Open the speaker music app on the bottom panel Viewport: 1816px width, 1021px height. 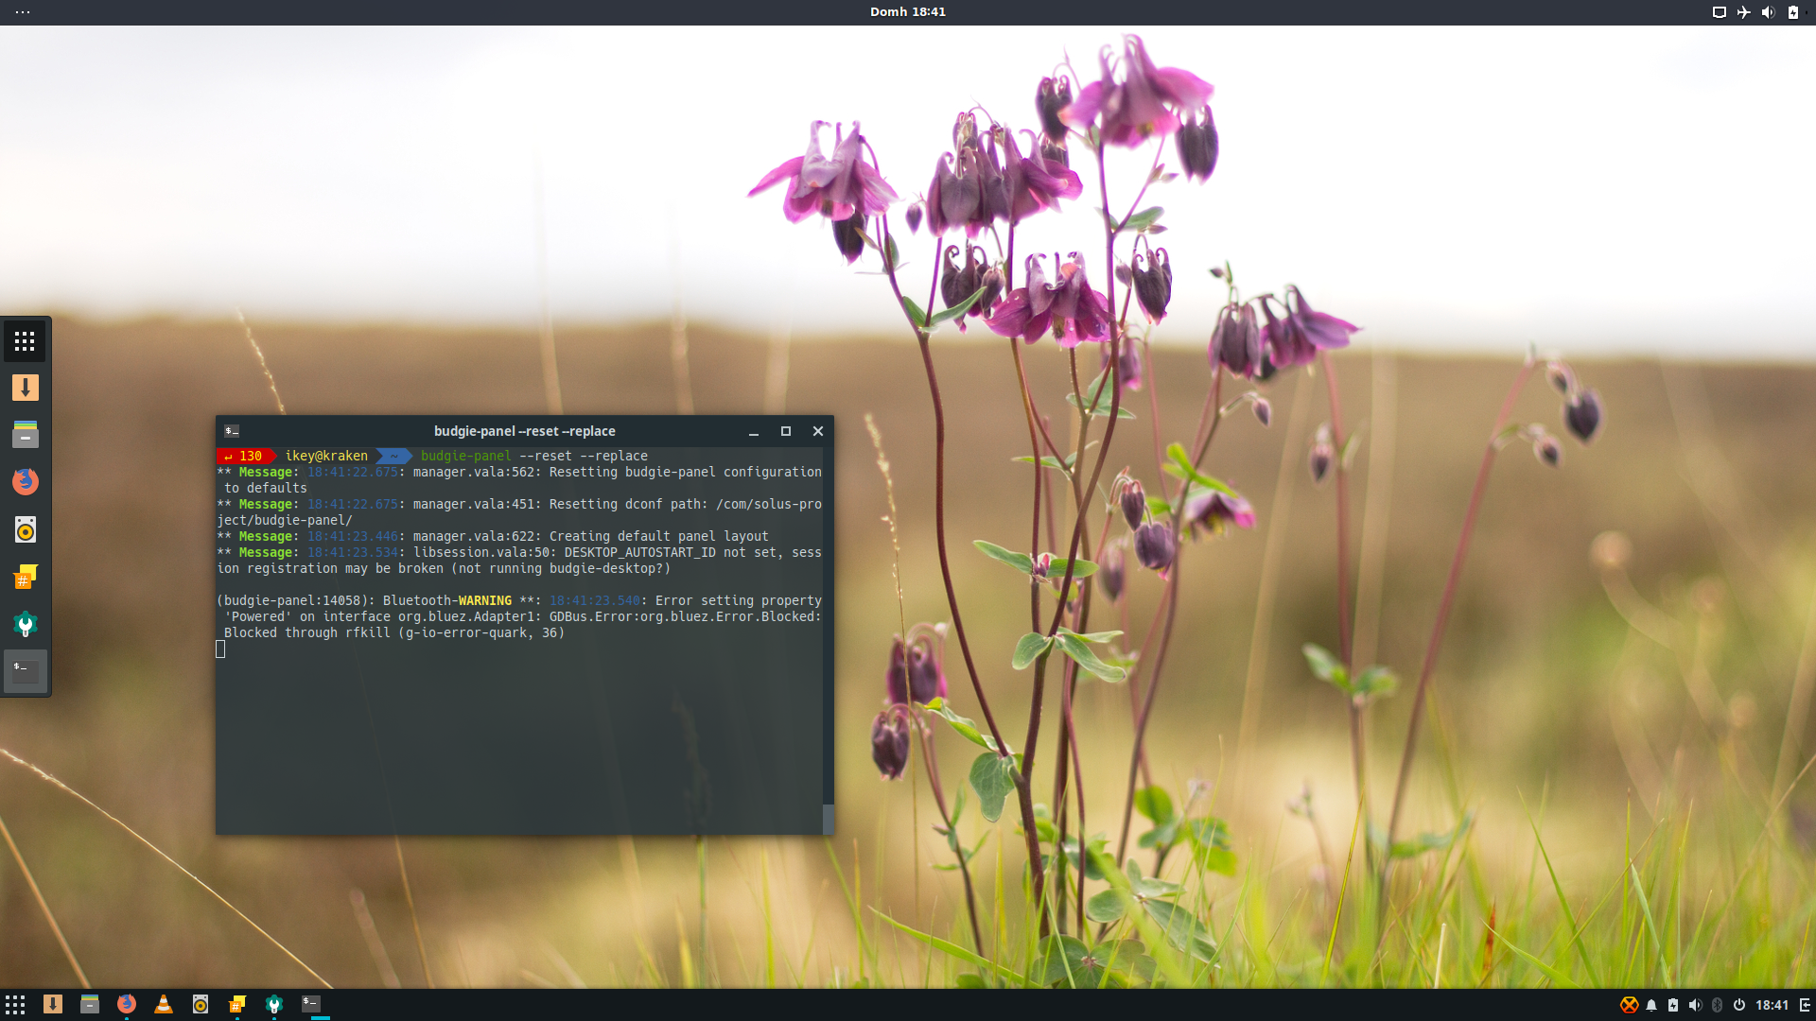(x=201, y=1004)
